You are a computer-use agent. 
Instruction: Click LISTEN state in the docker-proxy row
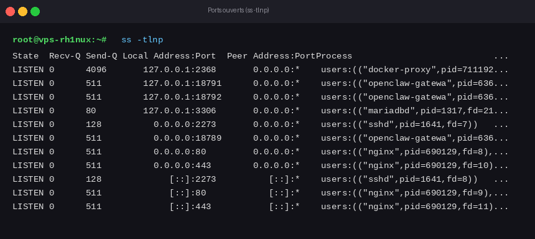(29, 70)
